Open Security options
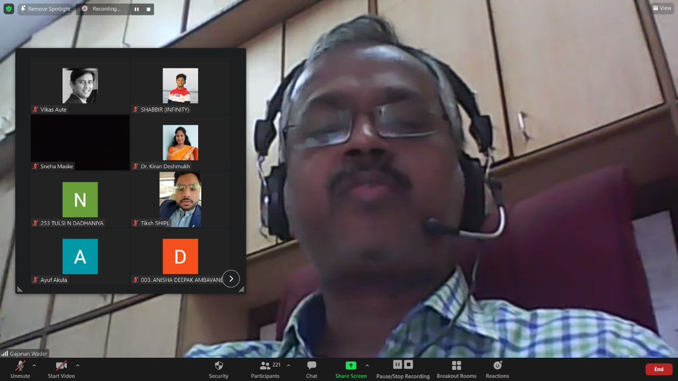The width and height of the screenshot is (678, 381). 219,369
